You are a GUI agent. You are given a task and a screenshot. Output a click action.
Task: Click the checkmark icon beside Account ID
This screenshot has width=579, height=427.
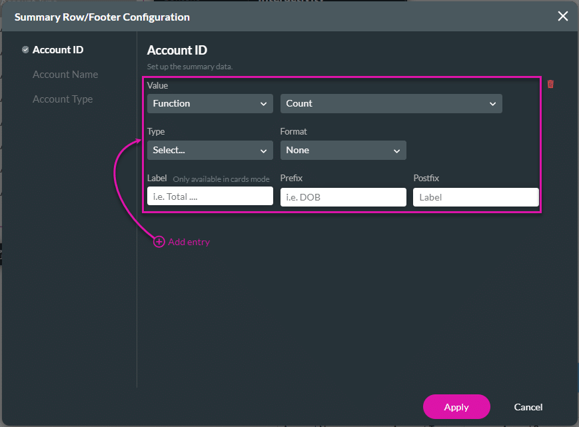(25, 49)
